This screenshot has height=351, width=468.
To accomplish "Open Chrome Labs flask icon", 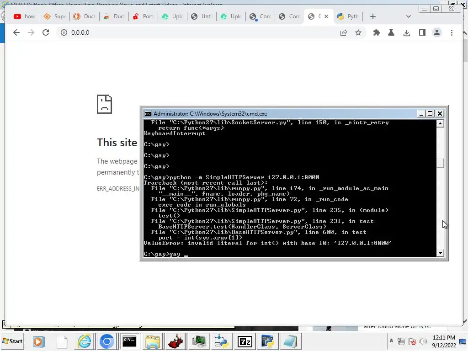I will coord(391,32).
